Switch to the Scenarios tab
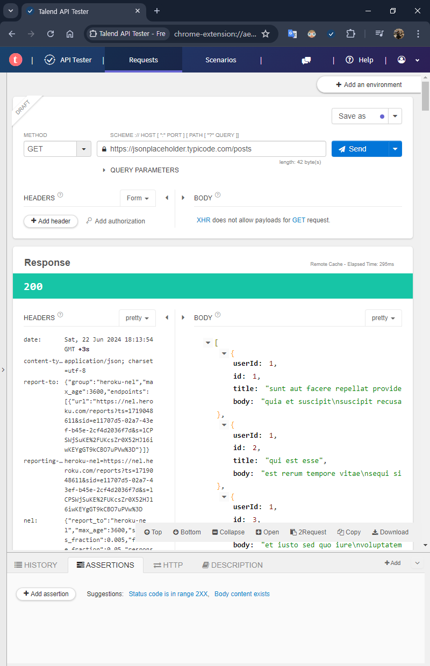Screen dimensions: 430x666 (x=221, y=60)
